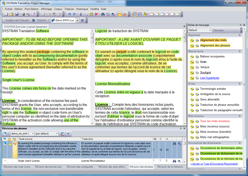248x176 pixels.
Task: Open the Post-Edition menu
Action: (31, 9)
